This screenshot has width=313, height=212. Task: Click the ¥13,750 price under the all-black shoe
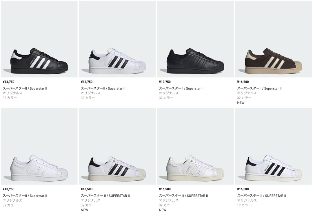(x=165, y=82)
